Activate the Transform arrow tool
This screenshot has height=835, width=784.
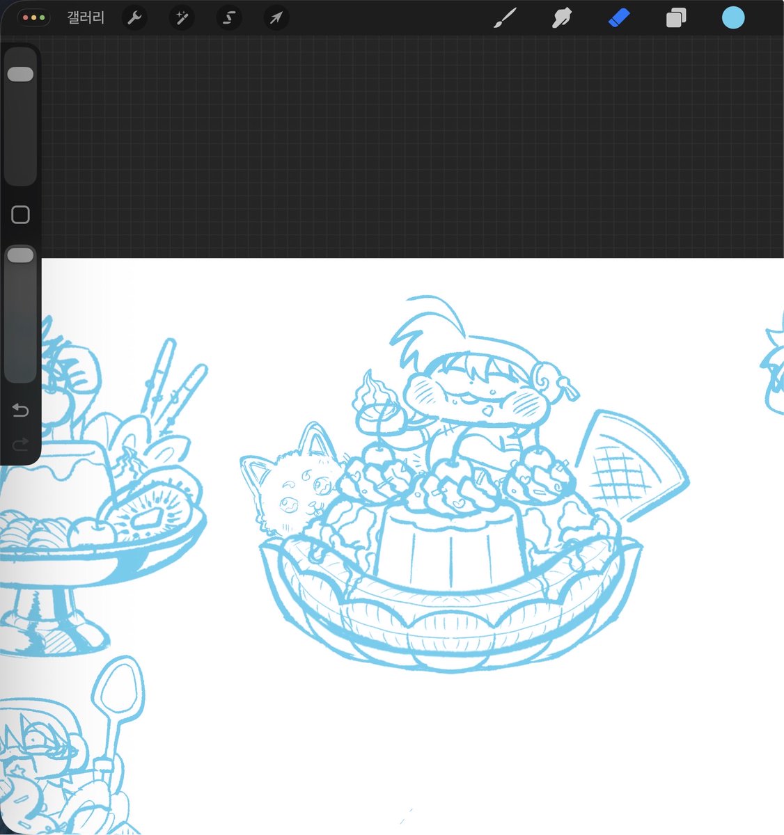click(x=276, y=18)
